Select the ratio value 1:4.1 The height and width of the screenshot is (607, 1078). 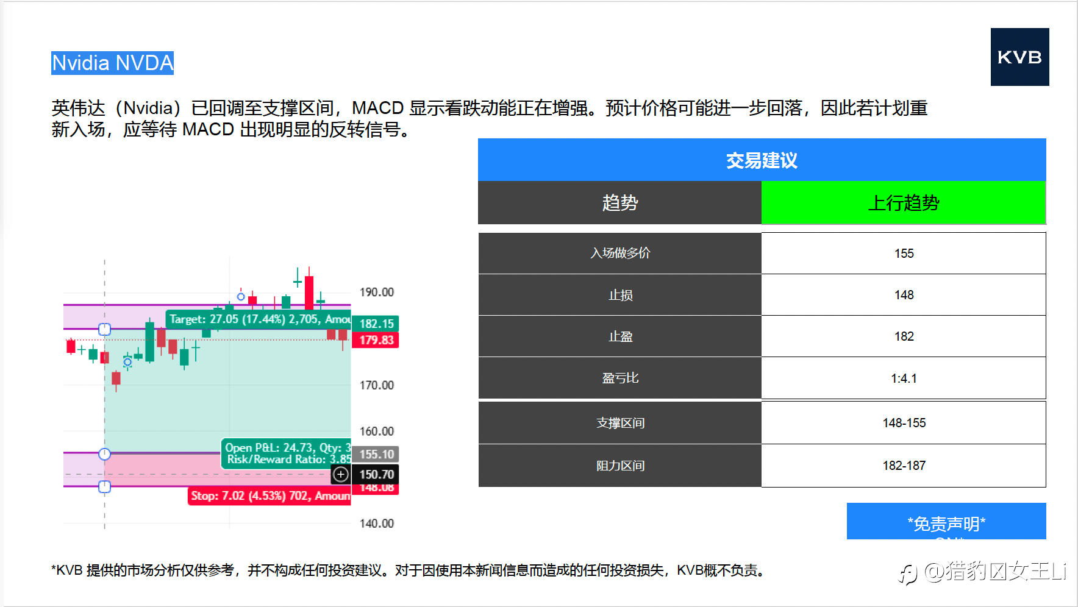[904, 378]
